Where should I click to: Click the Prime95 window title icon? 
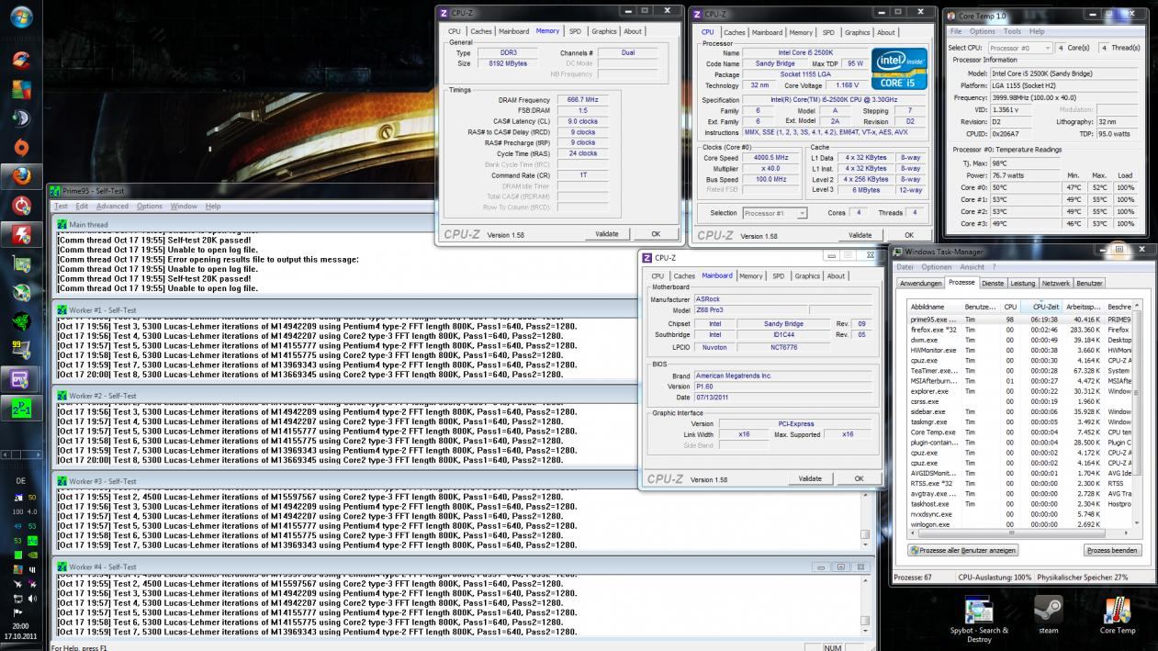pyautogui.click(x=54, y=191)
